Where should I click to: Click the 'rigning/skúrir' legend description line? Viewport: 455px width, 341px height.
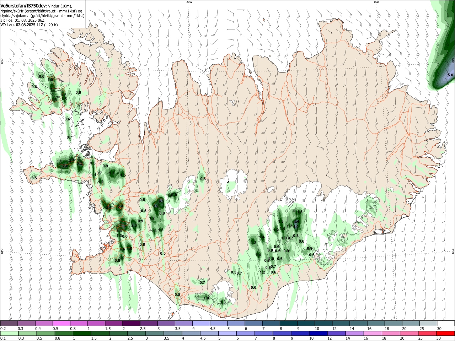(x=41, y=11)
